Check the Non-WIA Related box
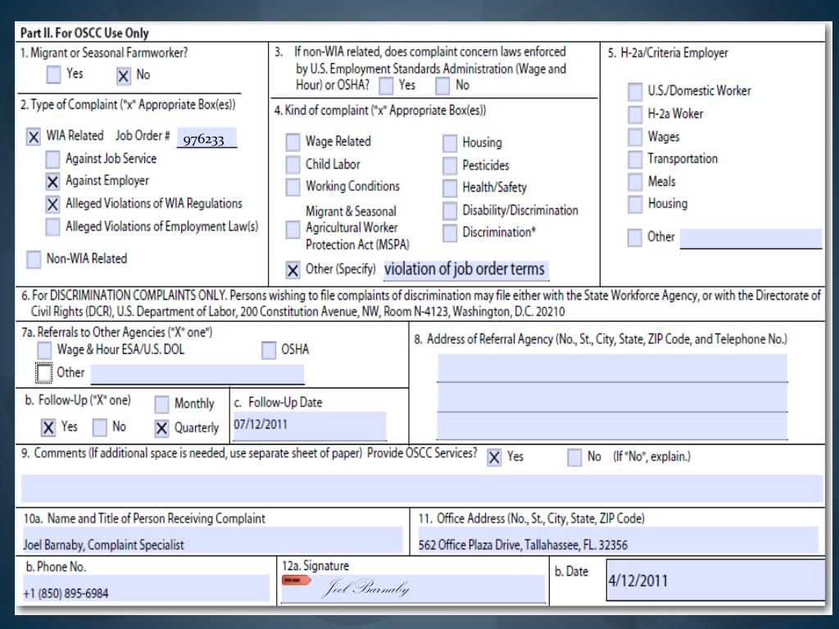The height and width of the screenshot is (629, 839). [34, 260]
